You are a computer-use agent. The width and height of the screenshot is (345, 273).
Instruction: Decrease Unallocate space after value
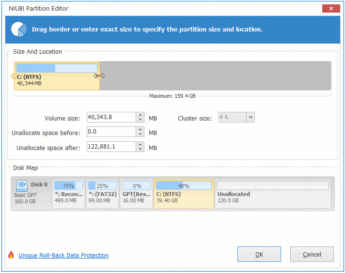[x=140, y=149]
